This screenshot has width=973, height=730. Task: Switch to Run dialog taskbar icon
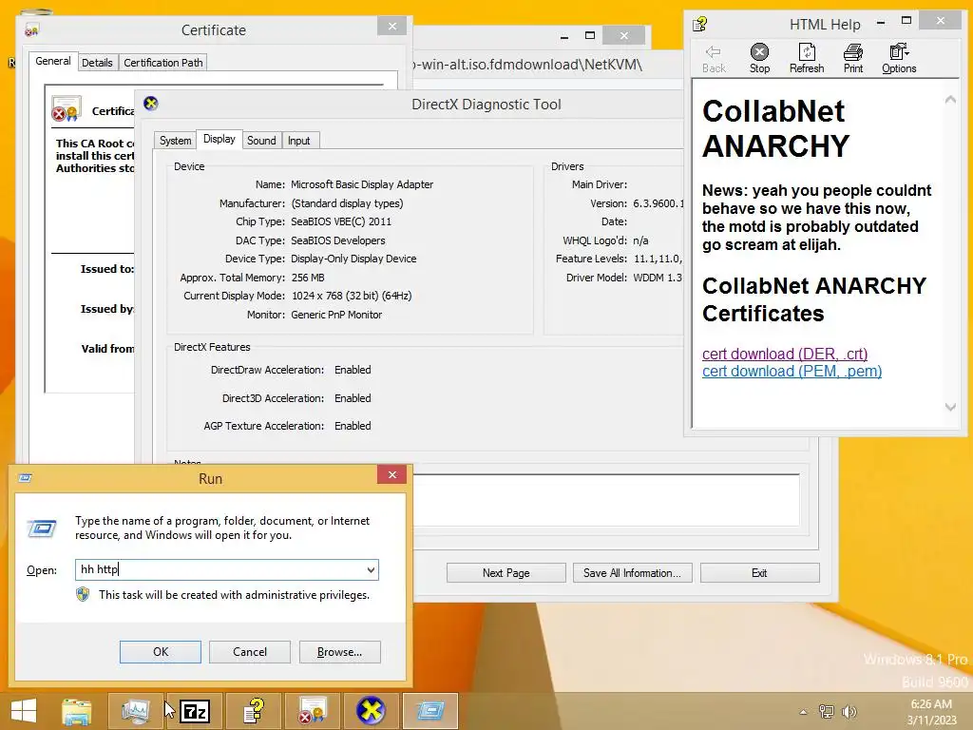[430, 711]
